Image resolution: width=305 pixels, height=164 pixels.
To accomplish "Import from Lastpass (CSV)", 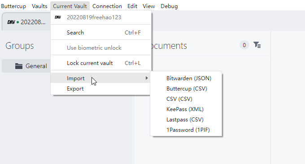I will pos(186,120).
